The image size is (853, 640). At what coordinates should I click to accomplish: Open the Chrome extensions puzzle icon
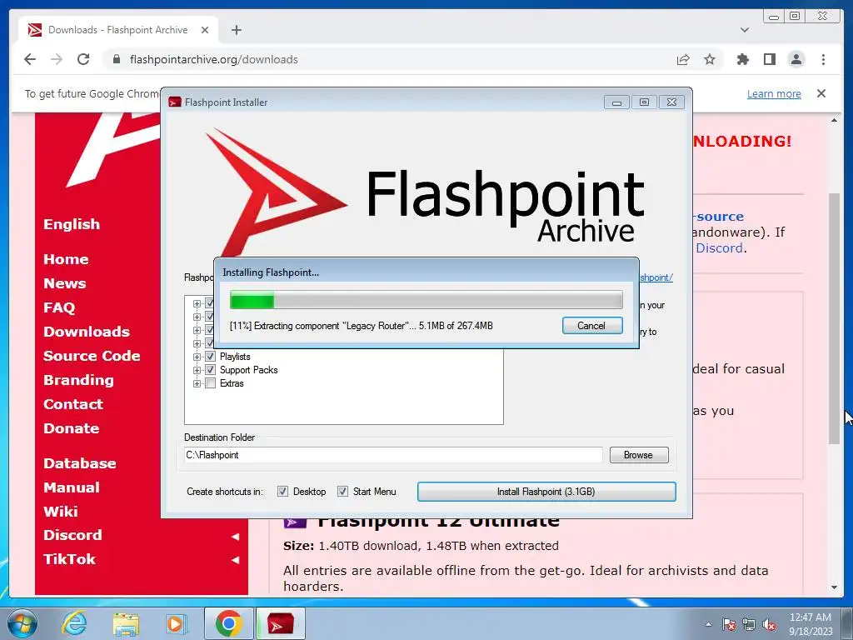(x=742, y=59)
